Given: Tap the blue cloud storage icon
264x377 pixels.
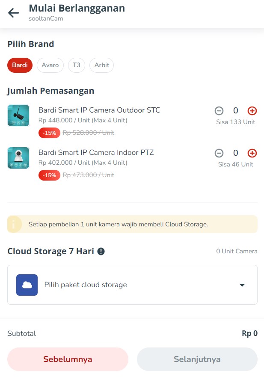Looking at the screenshot, I should pyautogui.click(x=27, y=285).
